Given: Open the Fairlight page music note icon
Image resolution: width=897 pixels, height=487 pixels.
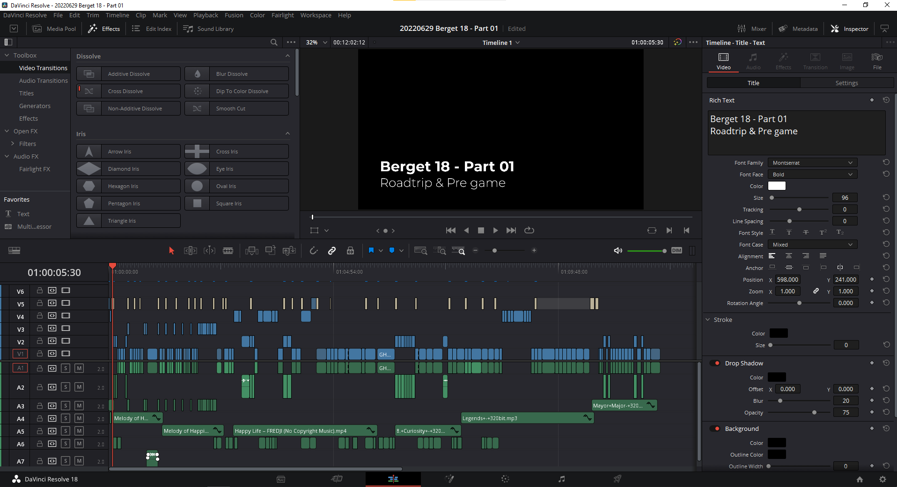Looking at the screenshot, I should click(561, 479).
